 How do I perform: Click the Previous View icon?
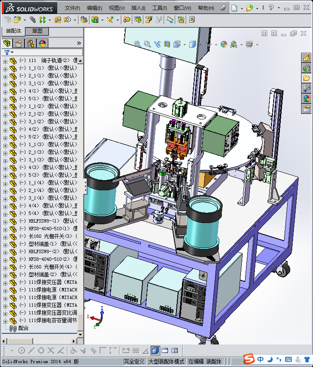pos(157,44)
